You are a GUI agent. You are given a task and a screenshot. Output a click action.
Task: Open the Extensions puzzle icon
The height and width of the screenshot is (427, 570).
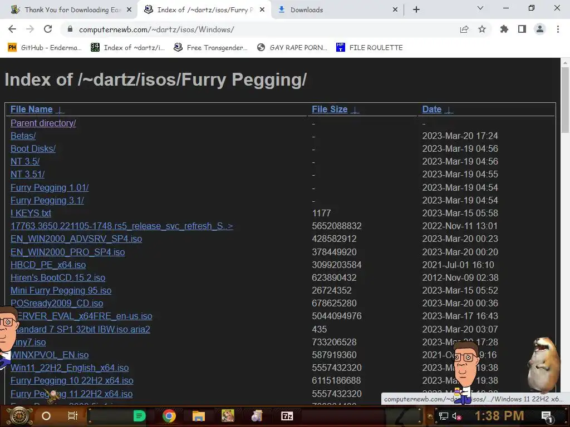coord(504,29)
